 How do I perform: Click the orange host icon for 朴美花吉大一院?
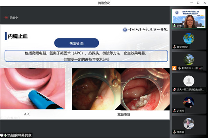(x=174, y=68)
